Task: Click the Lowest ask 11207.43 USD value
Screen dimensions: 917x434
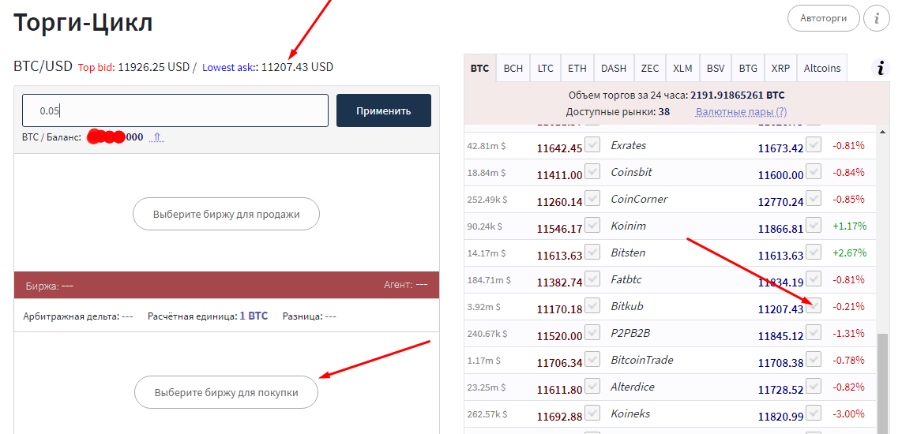Action: pyautogui.click(x=297, y=67)
